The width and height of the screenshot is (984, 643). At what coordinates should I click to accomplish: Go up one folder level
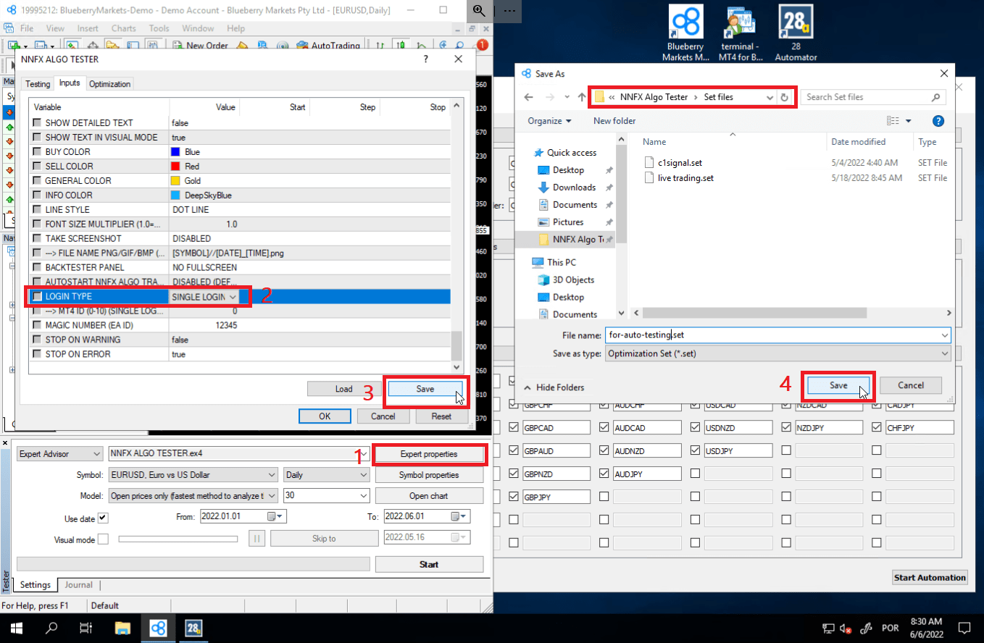click(x=583, y=97)
